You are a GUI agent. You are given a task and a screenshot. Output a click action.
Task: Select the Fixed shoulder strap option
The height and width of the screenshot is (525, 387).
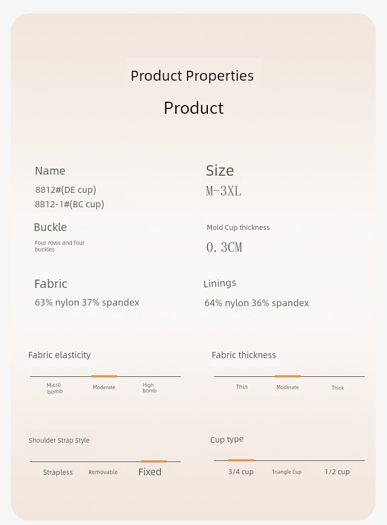pos(150,472)
